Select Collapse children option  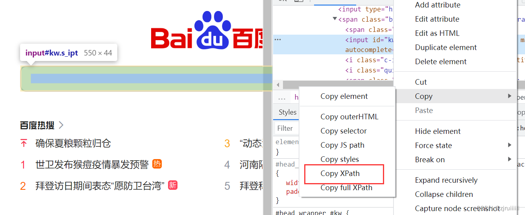(x=444, y=195)
